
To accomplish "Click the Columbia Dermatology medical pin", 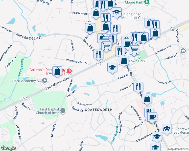I will coord(69,71).
